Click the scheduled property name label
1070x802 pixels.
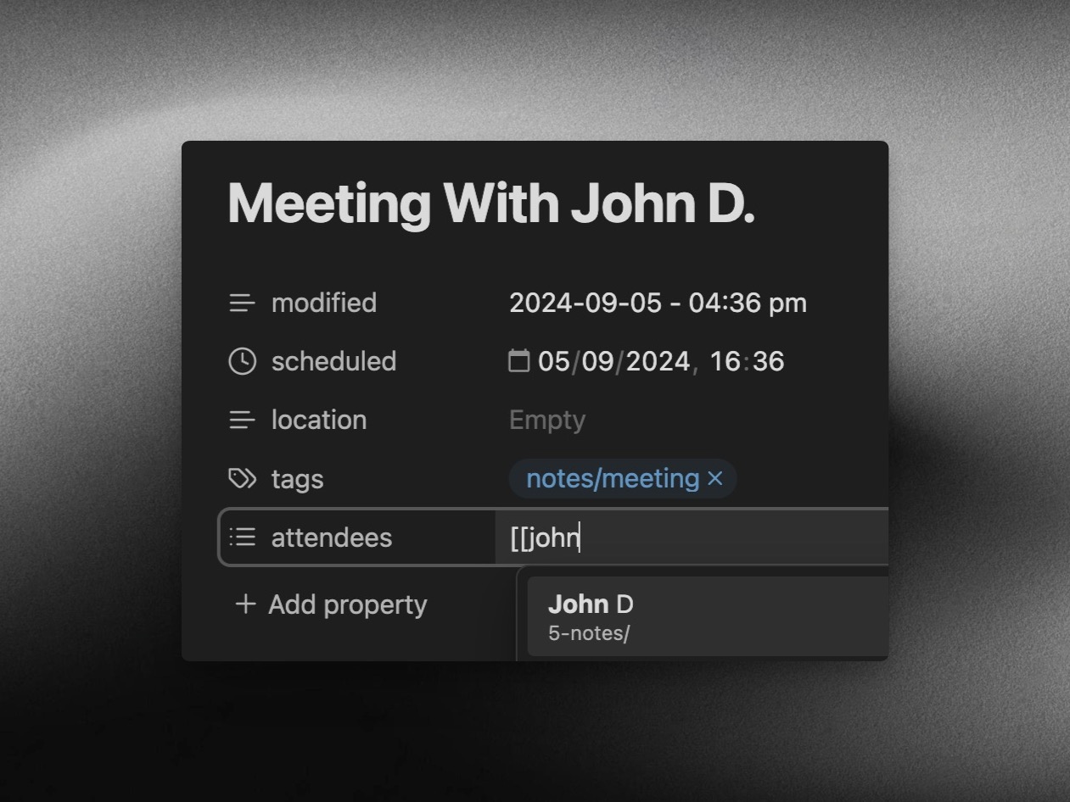[333, 361]
